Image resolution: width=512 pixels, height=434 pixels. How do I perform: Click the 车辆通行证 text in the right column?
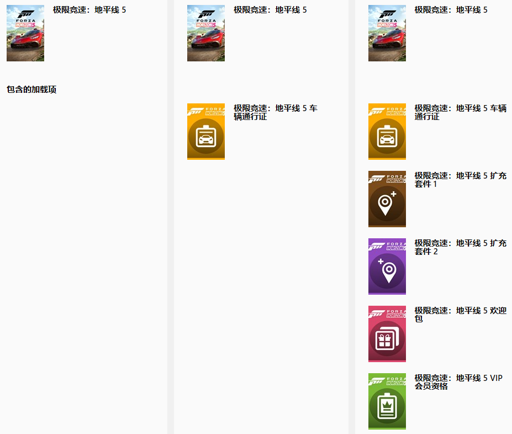[x=461, y=112]
